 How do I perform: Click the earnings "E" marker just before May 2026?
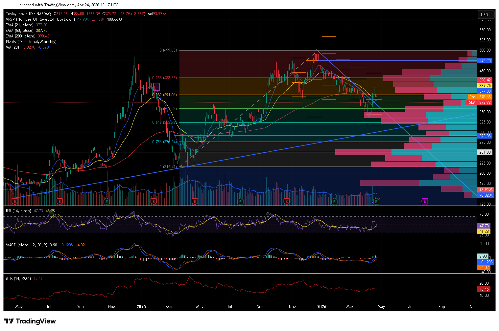[376, 201]
